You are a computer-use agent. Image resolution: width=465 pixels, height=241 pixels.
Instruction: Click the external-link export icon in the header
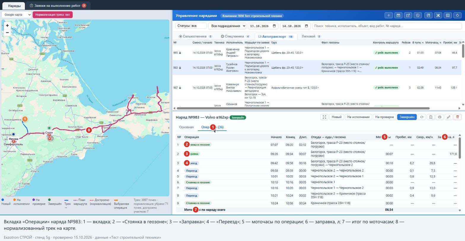[408, 15]
